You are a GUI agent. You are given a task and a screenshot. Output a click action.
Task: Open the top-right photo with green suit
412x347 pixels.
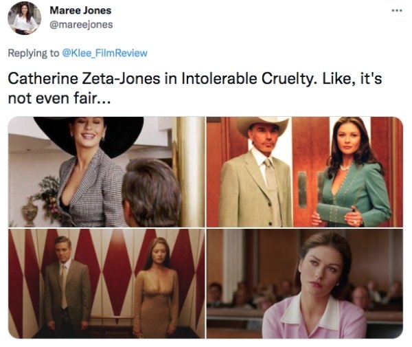pos(304,172)
